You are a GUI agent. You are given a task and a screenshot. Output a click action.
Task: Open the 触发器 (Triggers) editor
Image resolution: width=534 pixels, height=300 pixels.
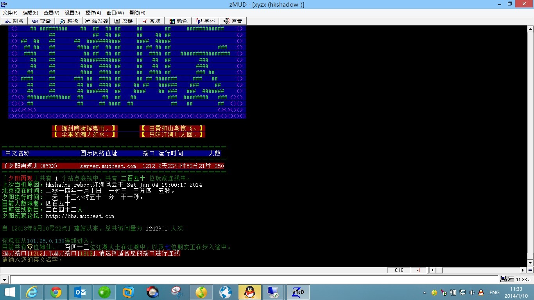coord(96,21)
